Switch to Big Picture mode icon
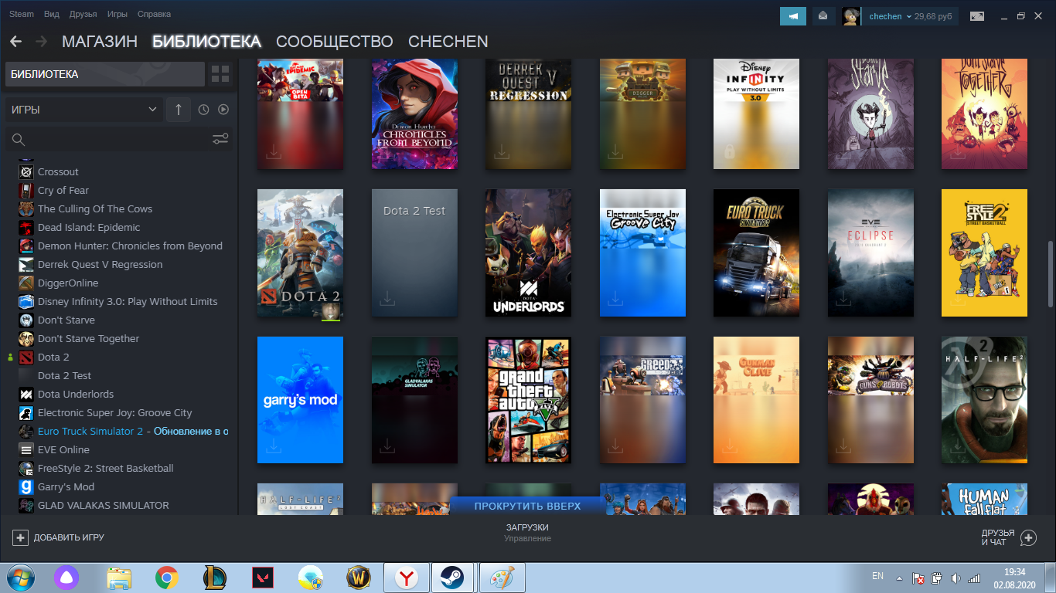The width and height of the screenshot is (1056, 593). 977,16
